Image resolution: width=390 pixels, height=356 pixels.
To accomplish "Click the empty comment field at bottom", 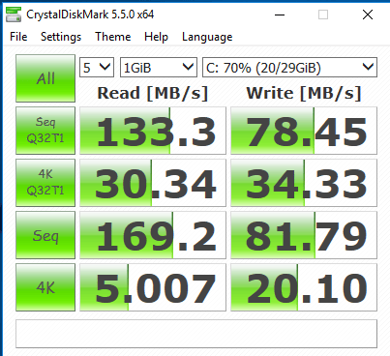I will [196, 334].
